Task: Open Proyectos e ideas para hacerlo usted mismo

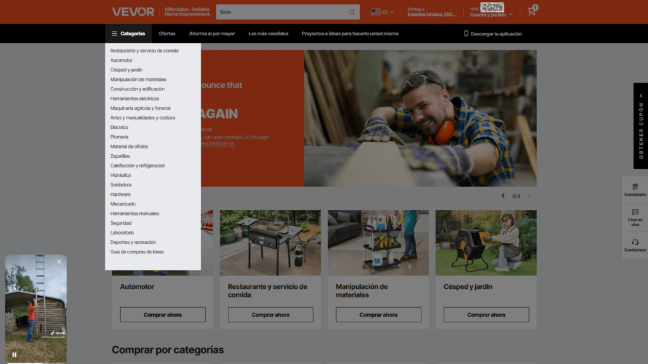Action: pos(350,34)
